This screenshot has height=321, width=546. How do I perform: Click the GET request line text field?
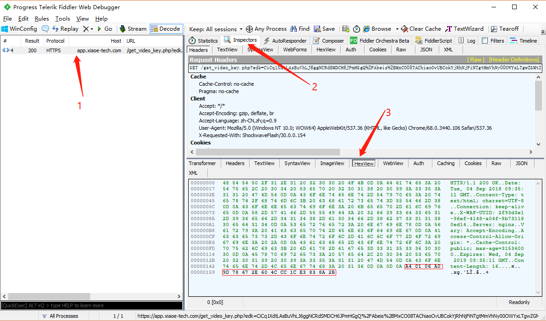[365, 68]
